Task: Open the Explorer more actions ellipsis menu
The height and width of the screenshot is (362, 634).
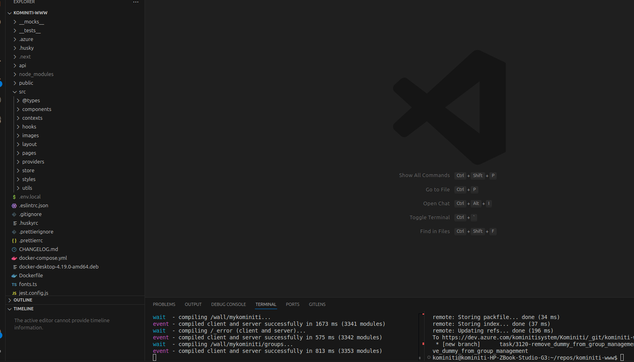Action: pyautogui.click(x=136, y=2)
